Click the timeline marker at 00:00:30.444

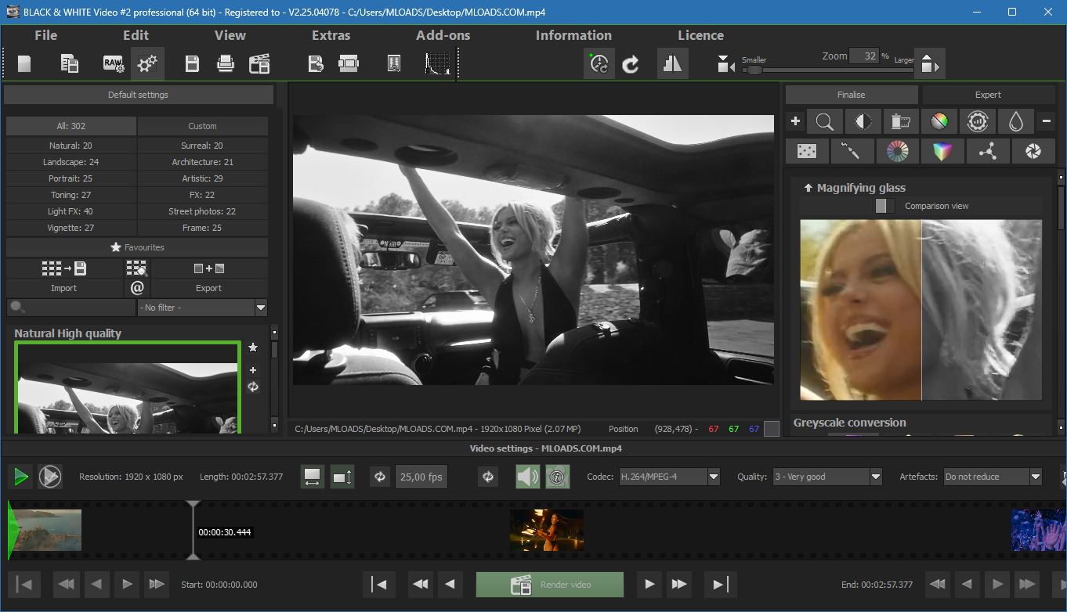coord(193,531)
